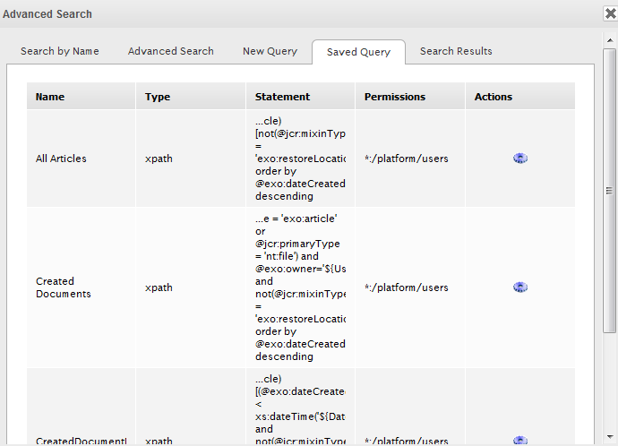Click the Created Documents action gear icon
This screenshot has width=618, height=446.
(520, 287)
